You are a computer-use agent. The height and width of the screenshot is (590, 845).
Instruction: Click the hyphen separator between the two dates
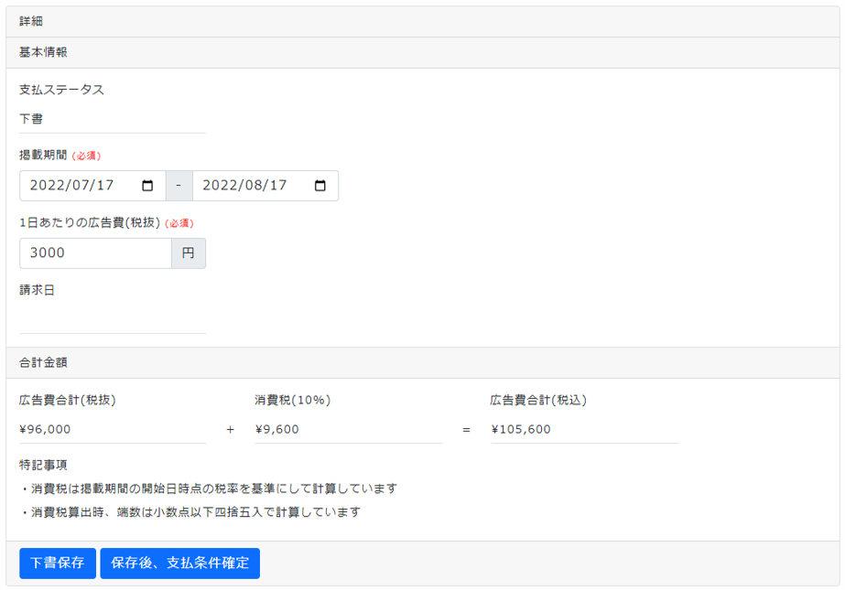point(179,185)
